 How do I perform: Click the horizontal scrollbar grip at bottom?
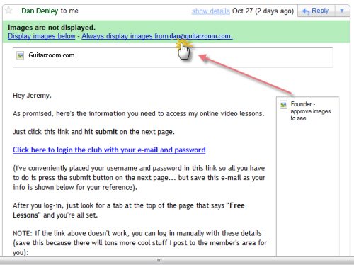point(159,260)
